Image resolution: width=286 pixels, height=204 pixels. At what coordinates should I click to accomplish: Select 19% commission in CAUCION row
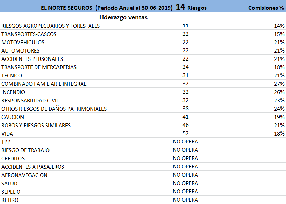point(279,117)
